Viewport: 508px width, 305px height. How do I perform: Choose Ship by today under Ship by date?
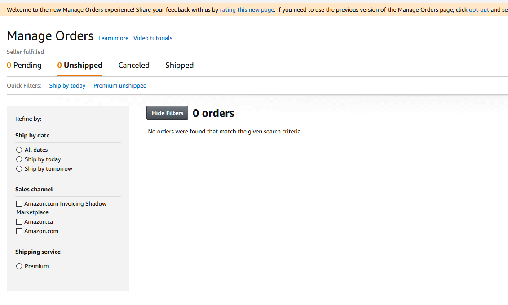tap(19, 159)
